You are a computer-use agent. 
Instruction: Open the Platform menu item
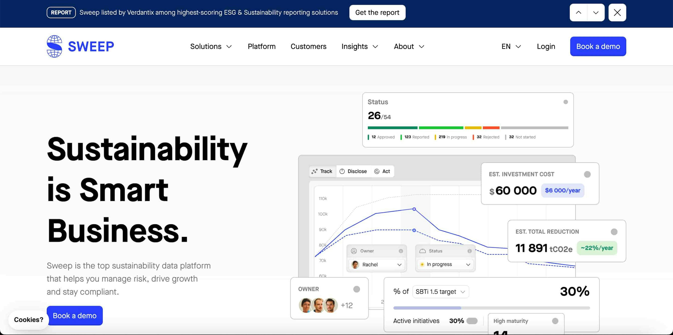(x=262, y=46)
